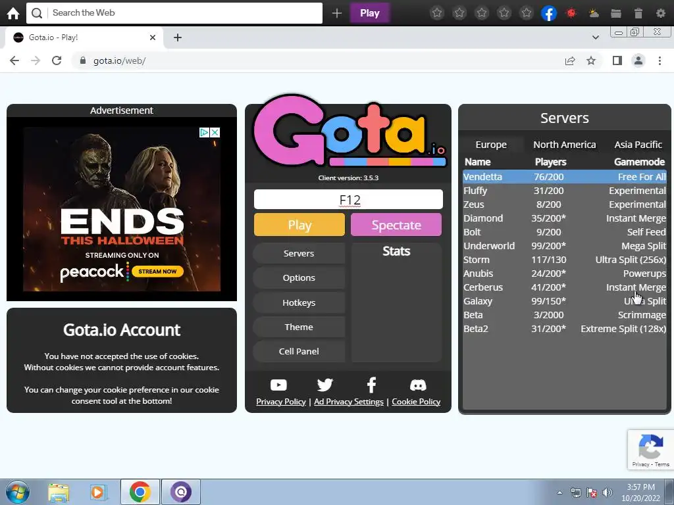This screenshot has width=674, height=505.
Task: Open Gota.io YouTube channel icon
Action: [x=278, y=385]
